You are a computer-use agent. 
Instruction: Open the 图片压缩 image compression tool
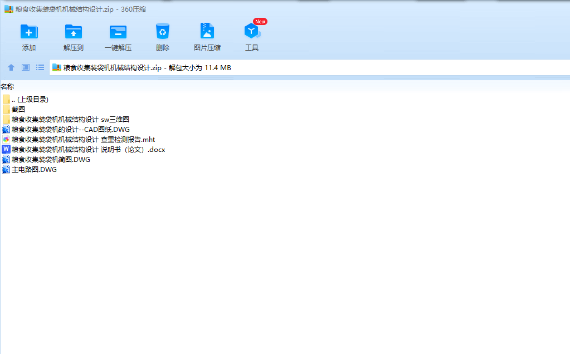click(207, 31)
